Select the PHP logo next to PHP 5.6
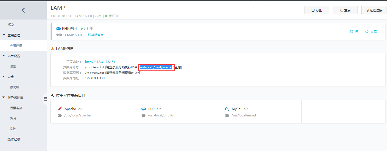 143,109
